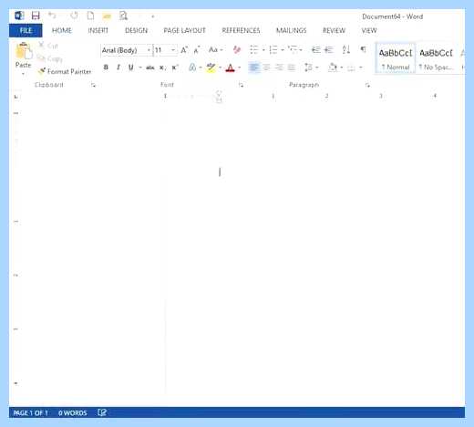Screen dimensions: 474x427
Task: Toggle Subscript formatting
Action: pyautogui.click(x=162, y=68)
